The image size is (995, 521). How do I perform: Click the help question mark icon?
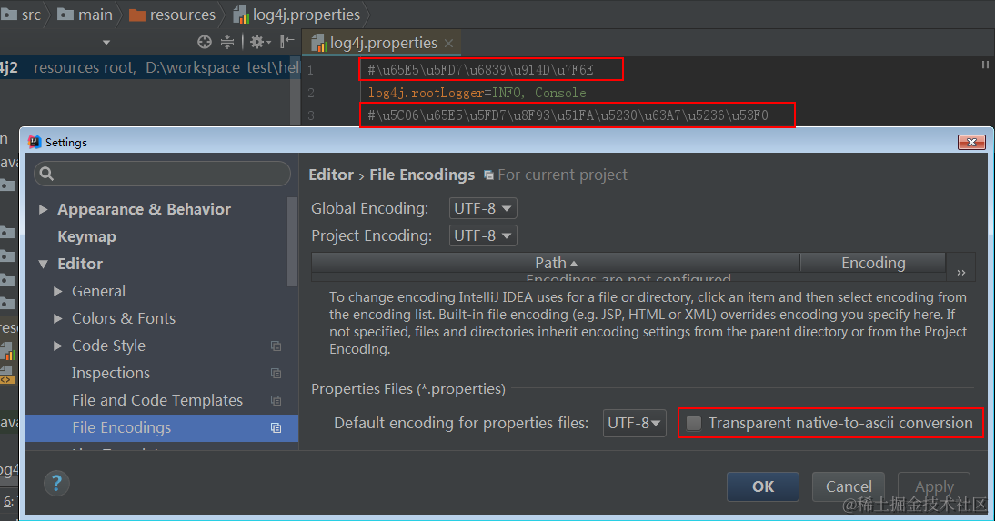pyautogui.click(x=56, y=484)
